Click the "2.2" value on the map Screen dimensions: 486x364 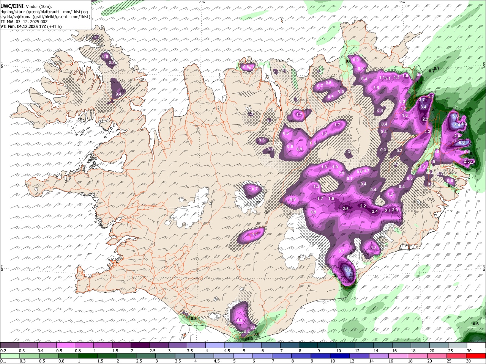(x=363, y=206)
